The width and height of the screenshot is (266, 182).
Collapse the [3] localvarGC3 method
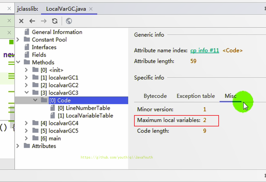[x=27, y=93]
